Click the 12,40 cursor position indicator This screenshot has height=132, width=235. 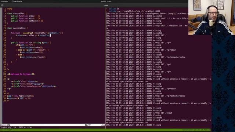pos(88,125)
